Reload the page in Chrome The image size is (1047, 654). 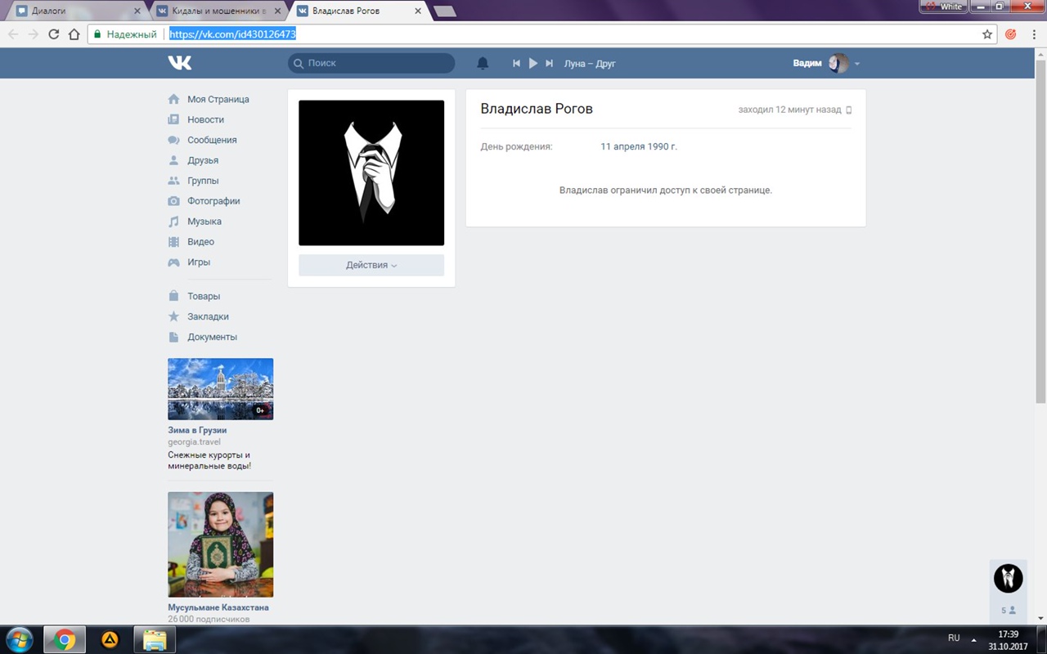(54, 34)
